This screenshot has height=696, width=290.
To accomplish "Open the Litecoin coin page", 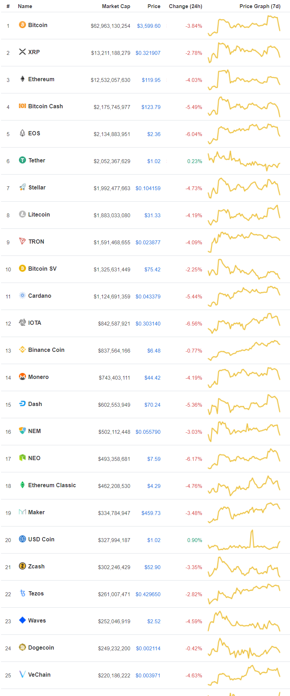I will coord(39,214).
